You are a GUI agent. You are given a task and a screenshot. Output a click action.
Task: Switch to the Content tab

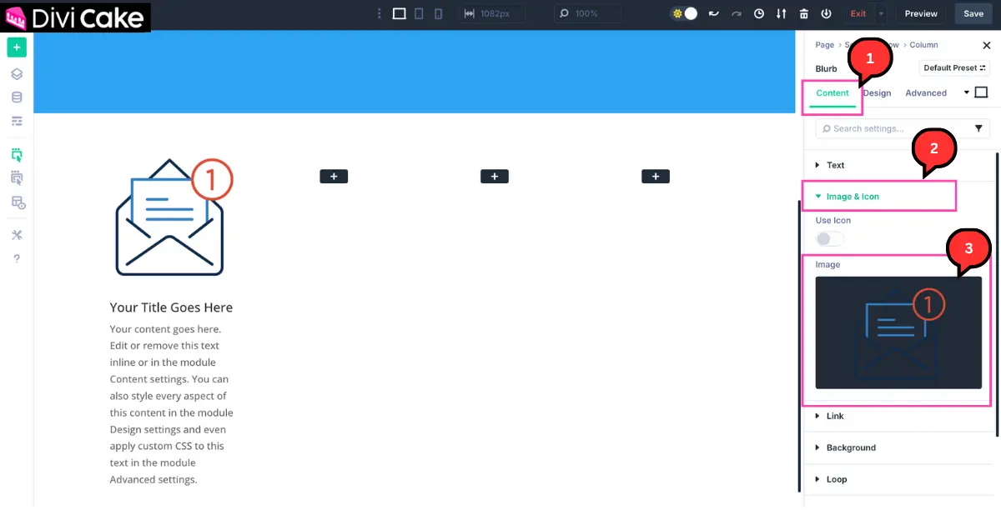(832, 93)
